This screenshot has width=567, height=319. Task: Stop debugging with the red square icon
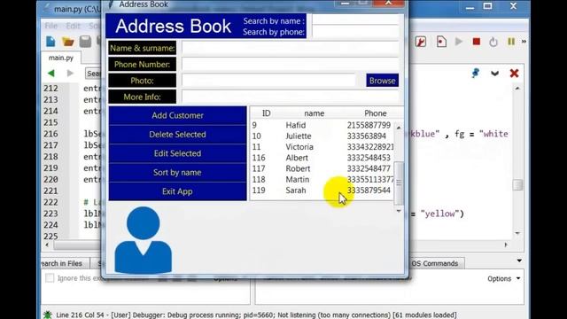click(x=477, y=42)
